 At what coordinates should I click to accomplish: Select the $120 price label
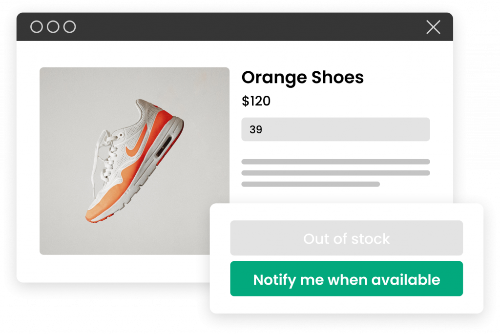[x=256, y=101]
